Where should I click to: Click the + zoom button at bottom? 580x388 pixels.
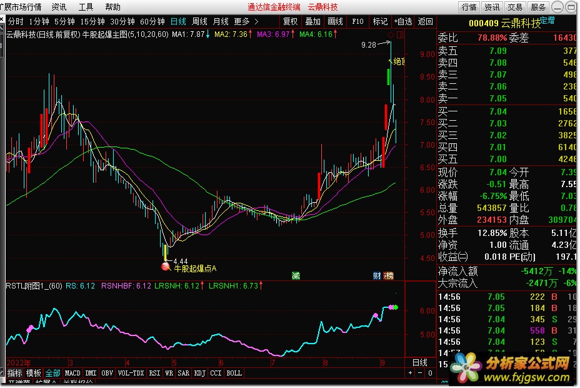(x=410, y=373)
